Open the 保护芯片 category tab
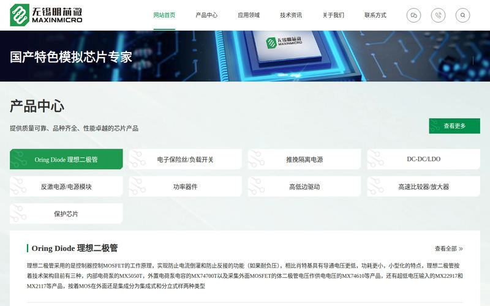This screenshot has width=490, height=306. 66,214
